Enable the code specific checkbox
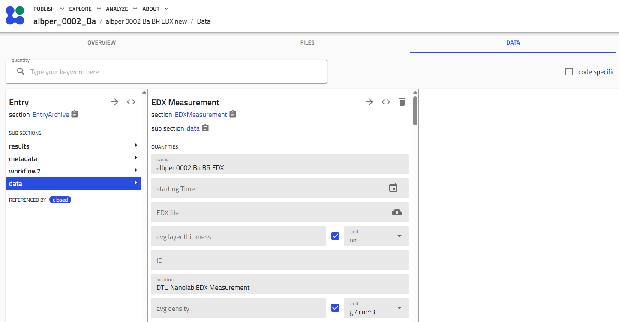This screenshot has height=322, width=619. coord(569,72)
